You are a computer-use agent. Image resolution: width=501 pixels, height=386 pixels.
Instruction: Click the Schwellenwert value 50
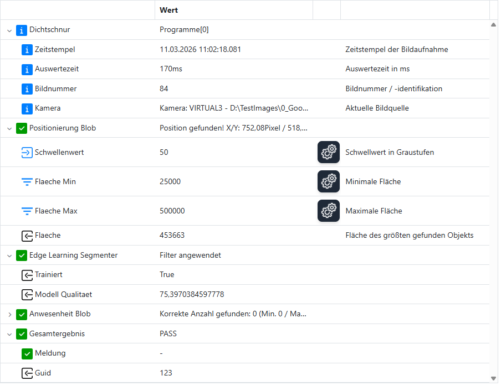click(x=164, y=152)
